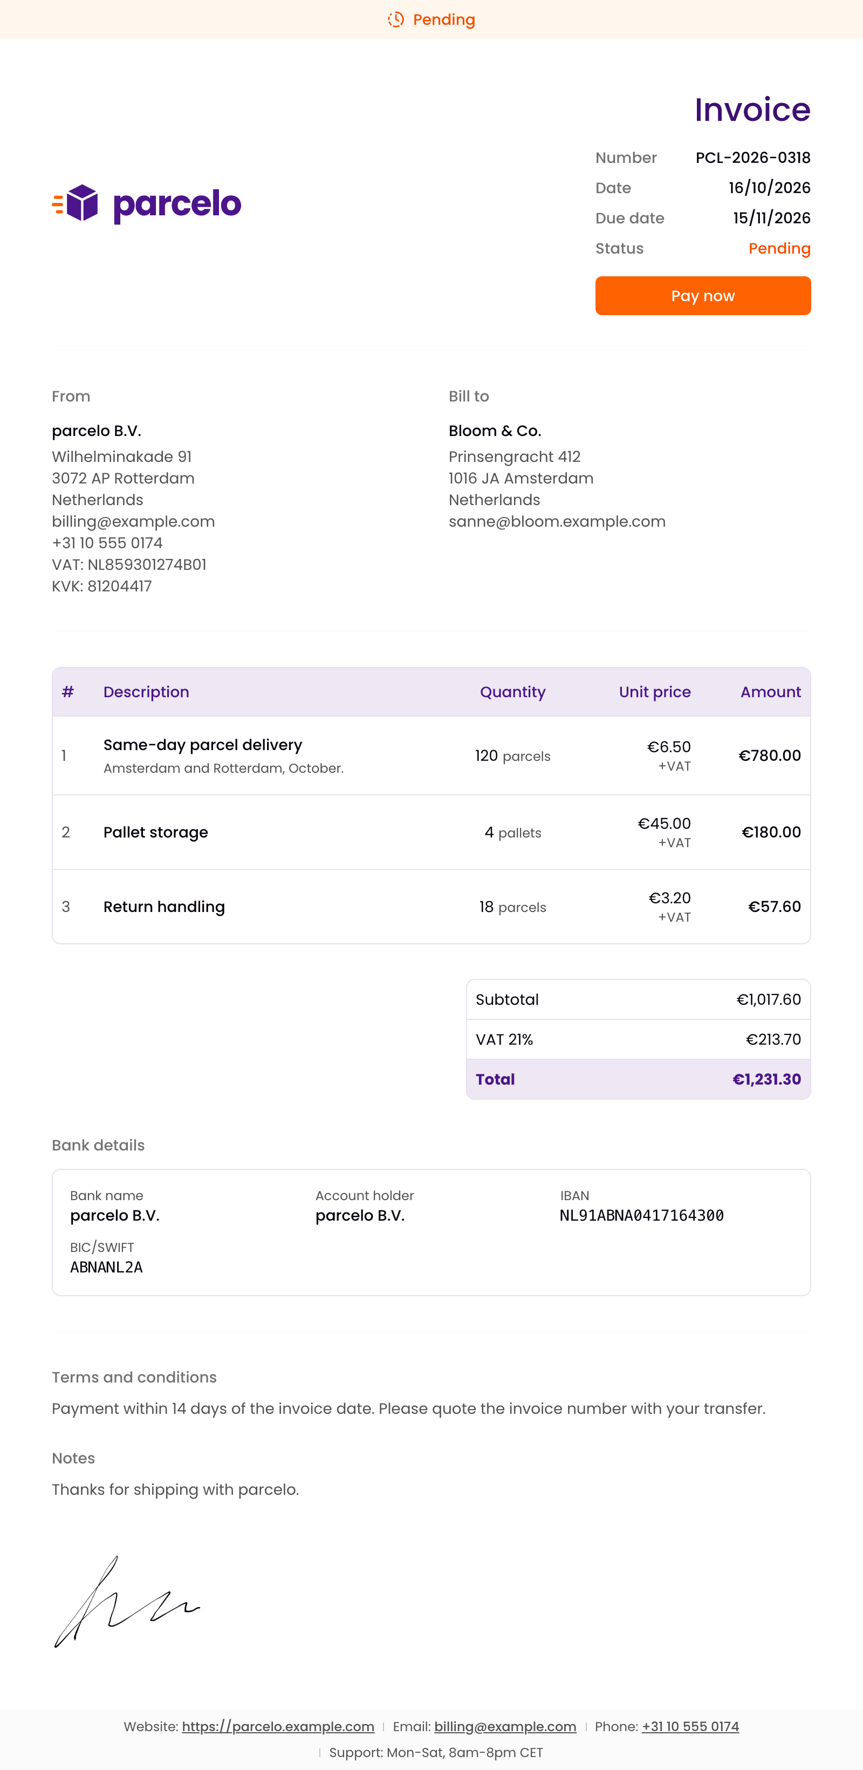Screen dimensions: 863x1770
Task: Click the VAT 21% value €213.70
Action: pyautogui.click(x=773, y=1039)
